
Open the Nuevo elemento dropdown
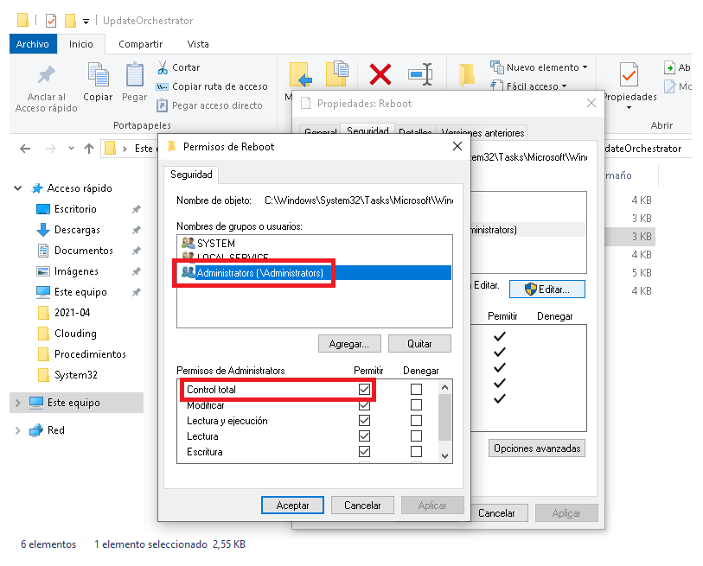(539, 67)
